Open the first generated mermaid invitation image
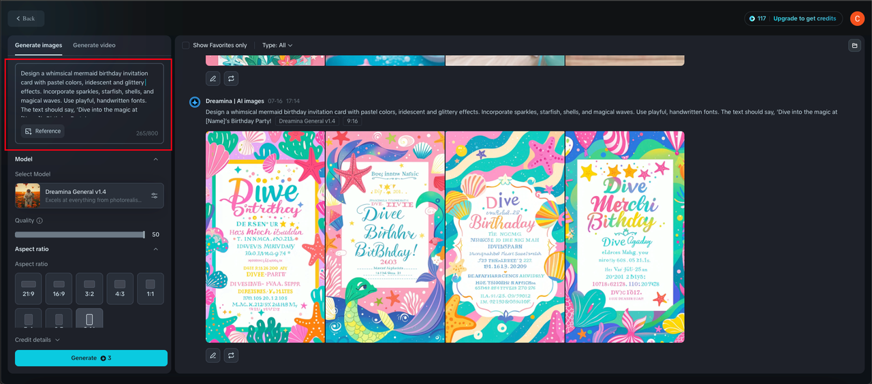Viewport: 872px width, 384px height. [x=265, y=237]
